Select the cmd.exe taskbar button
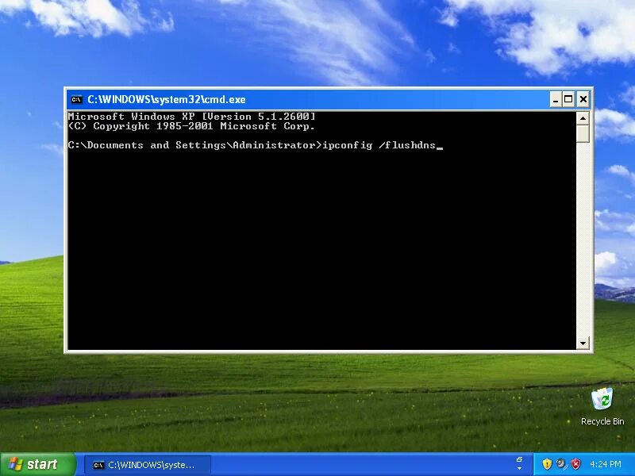635x476 pixels. pos(148,465)
